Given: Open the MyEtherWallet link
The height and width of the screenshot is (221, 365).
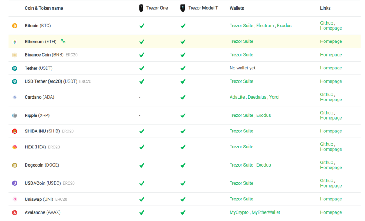Looking at the screenshot, I should click(x=266, y=212).
